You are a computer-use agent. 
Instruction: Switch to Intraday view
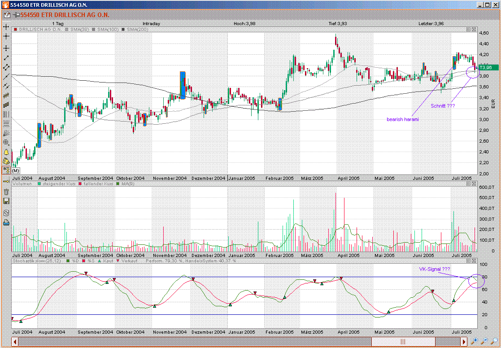coord(152,24)
